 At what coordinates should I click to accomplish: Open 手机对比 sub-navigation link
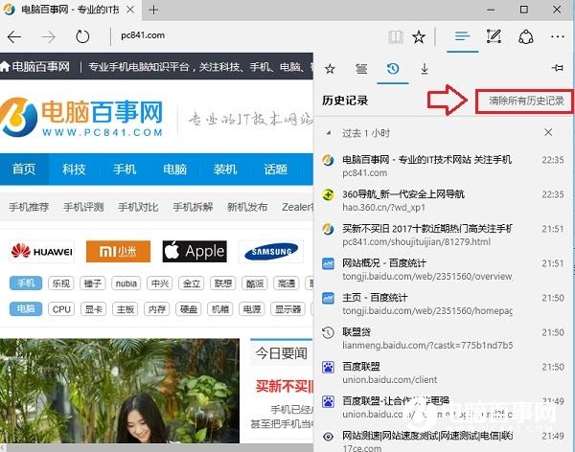point(138,207)
